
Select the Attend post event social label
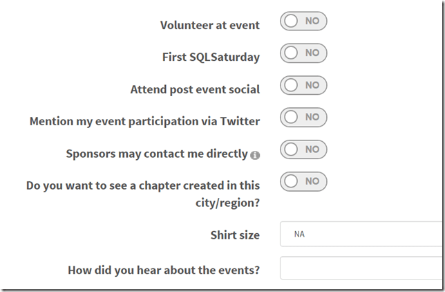pyautogui.click(x=195, y=89)
